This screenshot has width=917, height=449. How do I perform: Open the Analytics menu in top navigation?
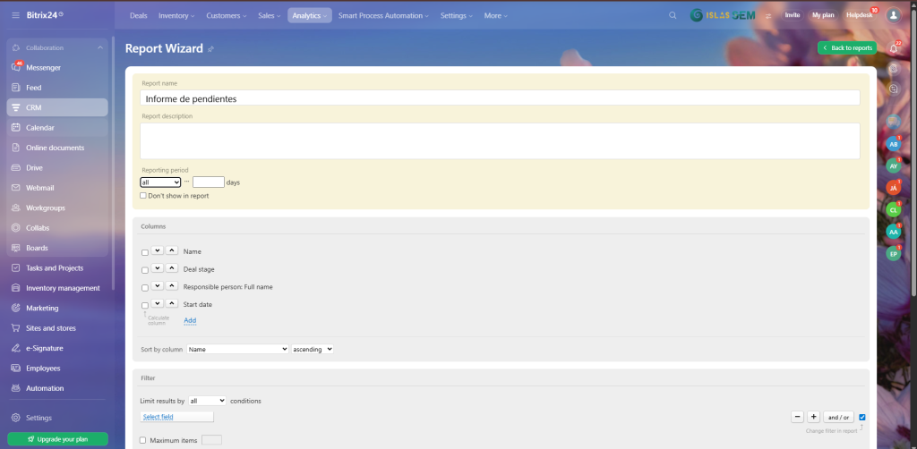click(309, 15)
